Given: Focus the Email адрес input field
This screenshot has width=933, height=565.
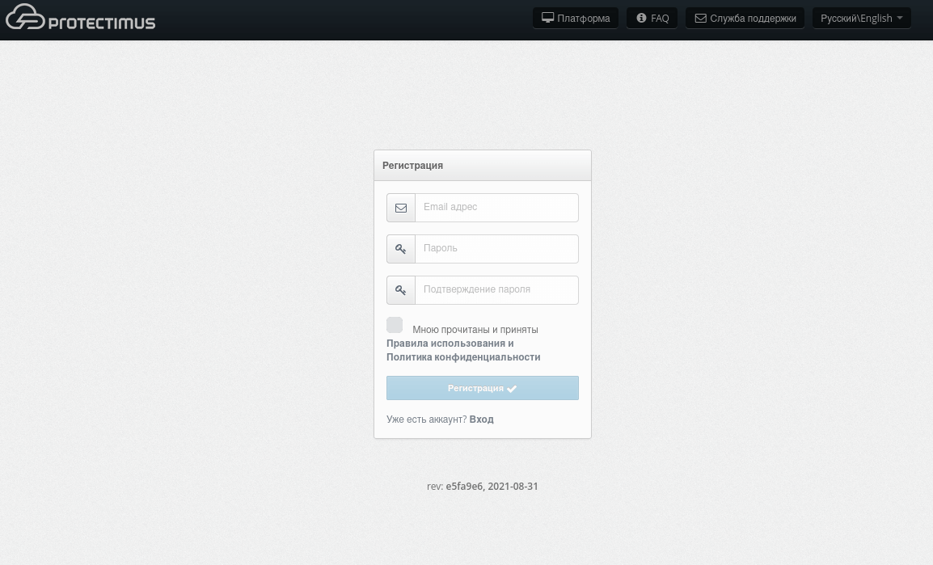Looking at the screenshot, I should [497, 208].
